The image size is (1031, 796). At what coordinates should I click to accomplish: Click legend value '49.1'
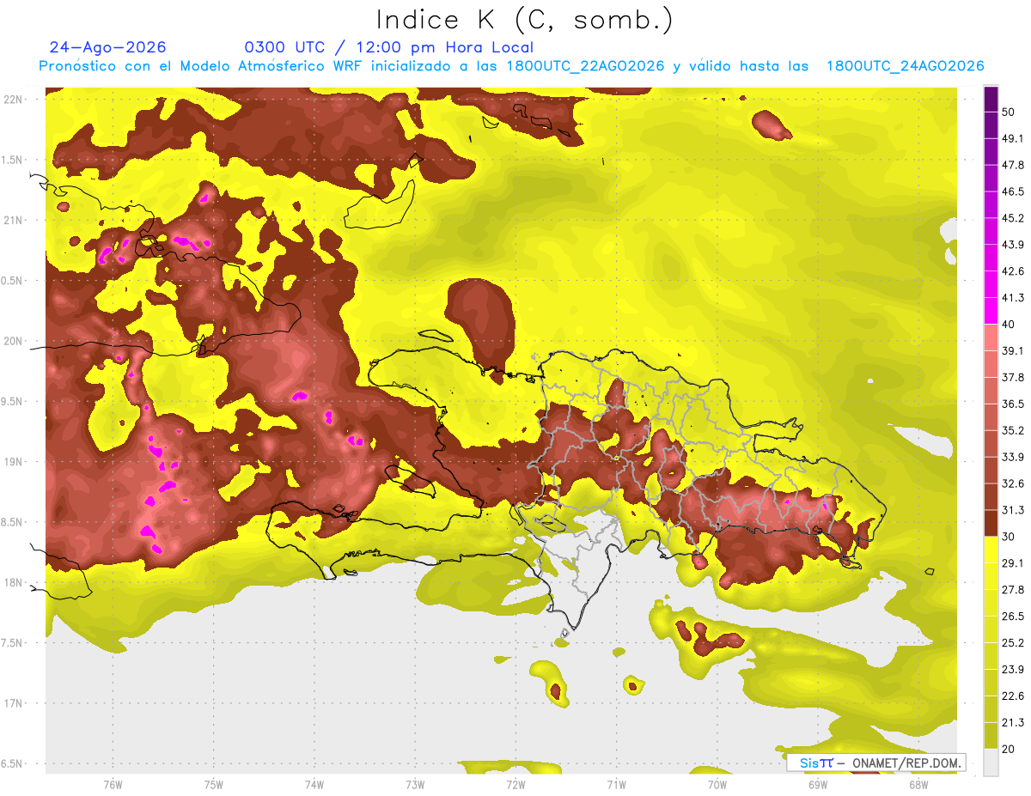(1011, 138)
